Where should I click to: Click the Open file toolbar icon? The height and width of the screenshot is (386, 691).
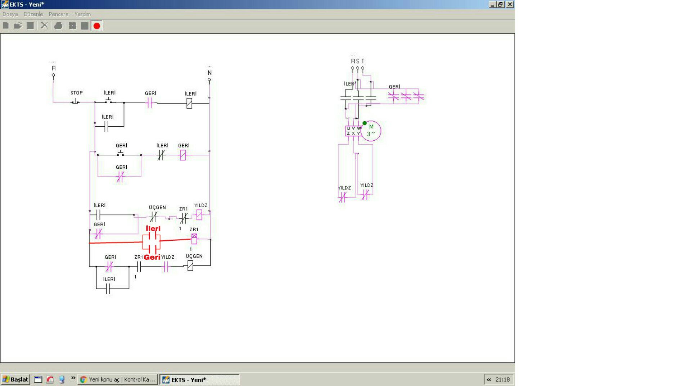[18, 26]
